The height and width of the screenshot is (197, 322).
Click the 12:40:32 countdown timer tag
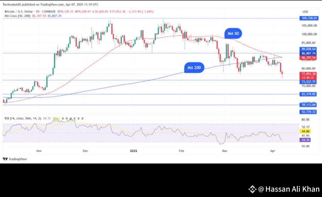(x=308, y=77)
